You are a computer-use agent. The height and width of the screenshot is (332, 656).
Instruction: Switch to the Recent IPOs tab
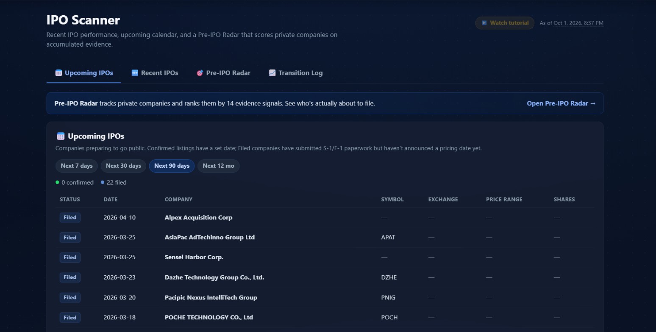(x=155, y=73)
